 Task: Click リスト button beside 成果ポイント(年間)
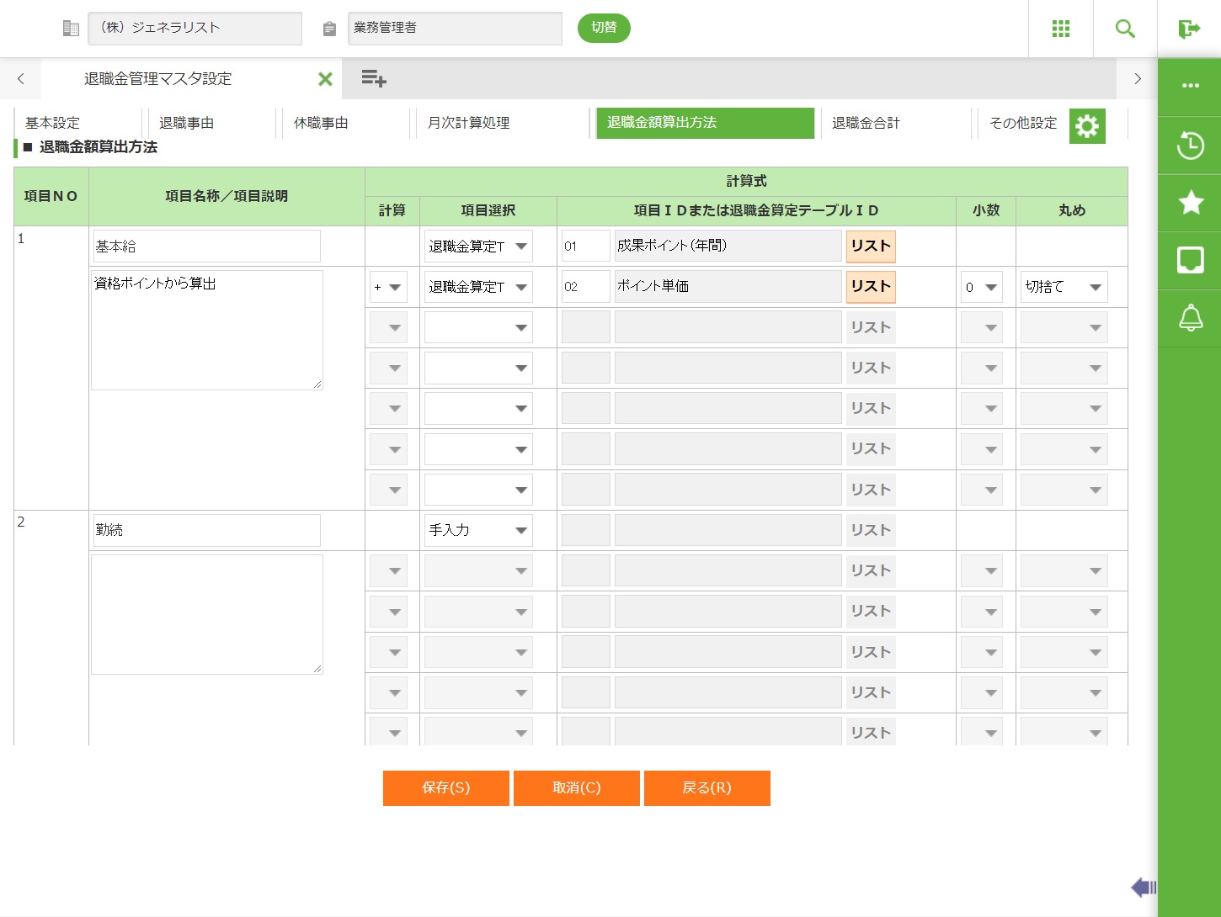tap(870, 246)
